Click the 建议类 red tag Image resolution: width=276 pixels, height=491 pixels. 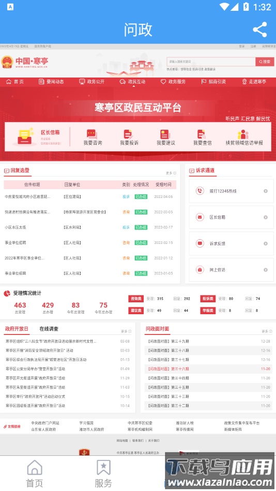(x=135, y=311)
